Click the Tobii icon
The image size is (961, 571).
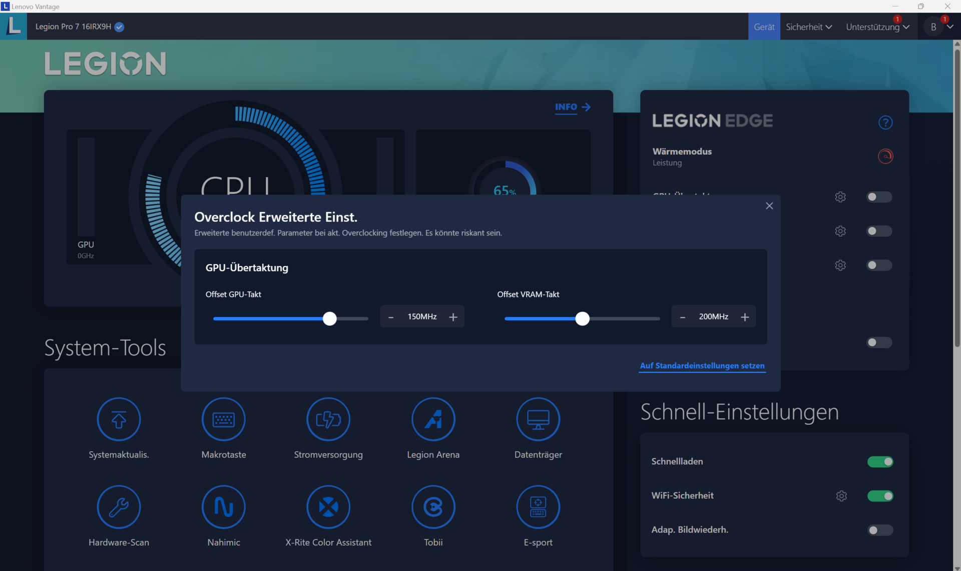(433, 507)
